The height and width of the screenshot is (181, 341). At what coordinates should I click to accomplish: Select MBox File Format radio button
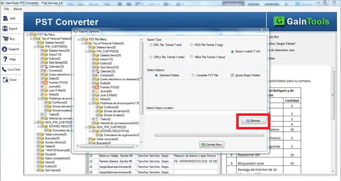click(x=191, y=57)
